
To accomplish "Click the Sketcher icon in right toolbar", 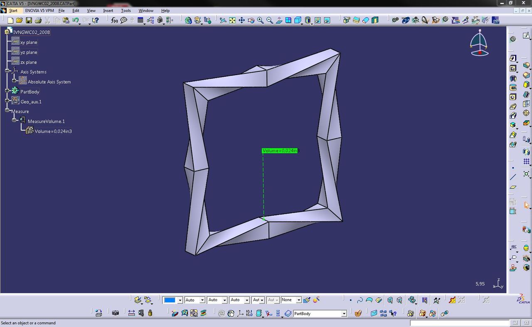I will [x=526, y=36].
